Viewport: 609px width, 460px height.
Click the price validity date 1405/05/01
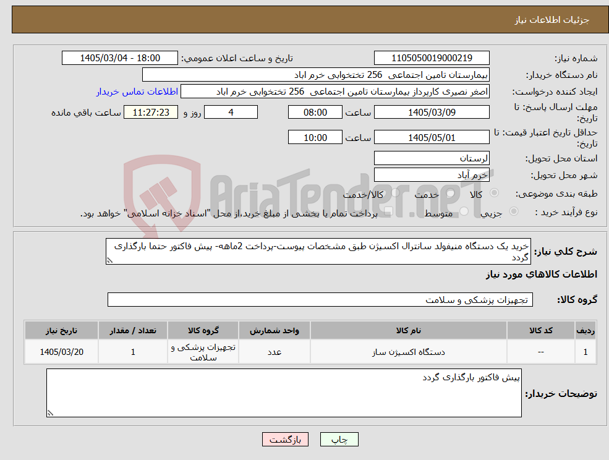[432, 137]
